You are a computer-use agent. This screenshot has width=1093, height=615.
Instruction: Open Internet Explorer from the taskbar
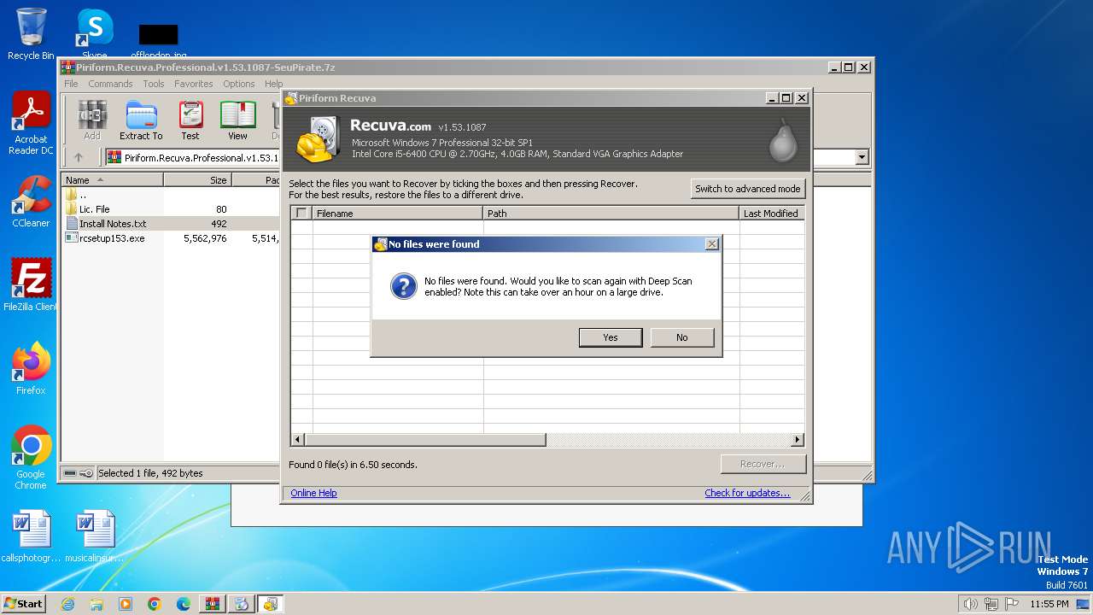tap(67, 604)
